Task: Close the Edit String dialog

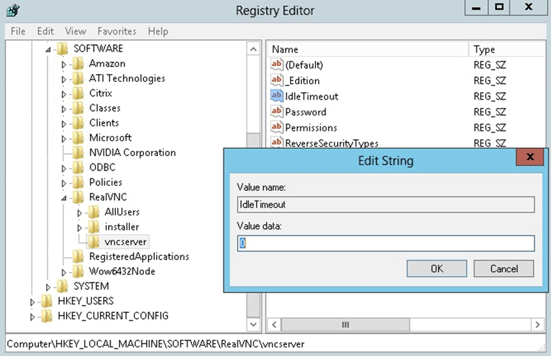Action: [530, 157]
